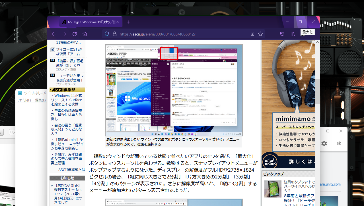Open the サイコーにSTEMな玩具 ranking link
Image resolution: width=364 pixels, height=206 pixels.
click(70, 51)
